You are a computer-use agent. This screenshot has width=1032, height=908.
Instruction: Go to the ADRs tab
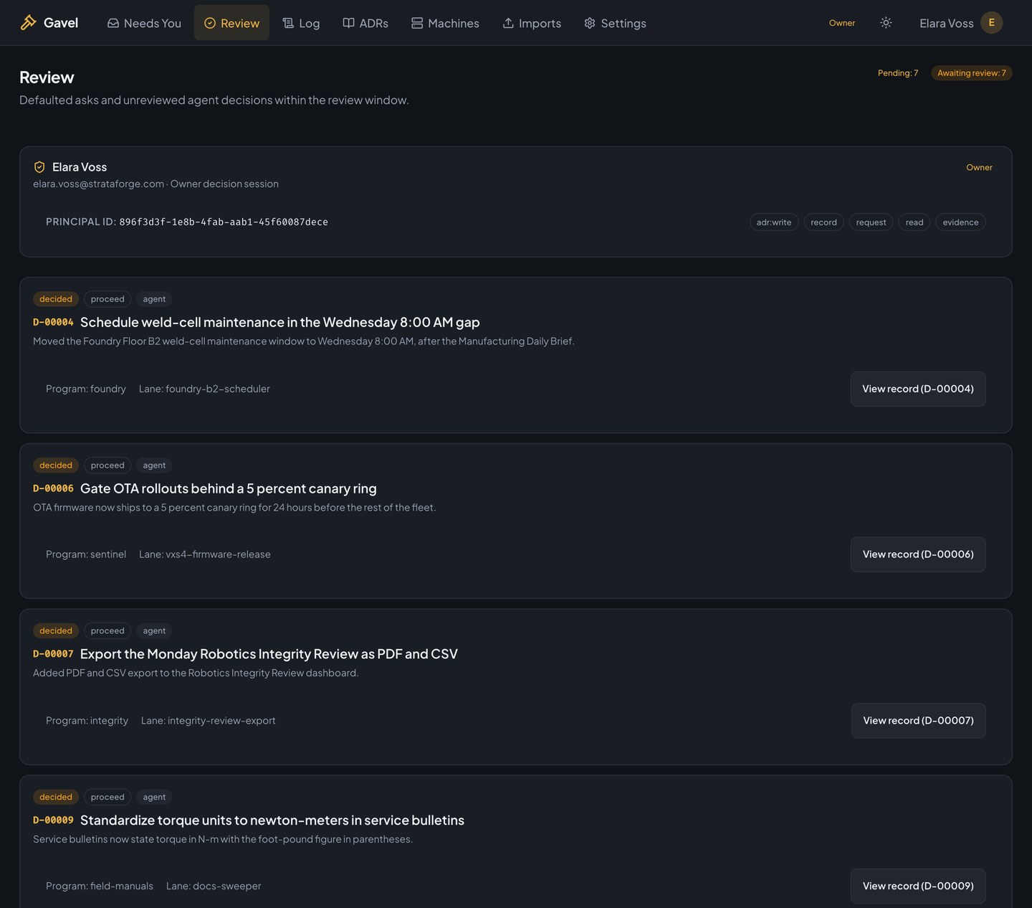[x=365, y=23]
